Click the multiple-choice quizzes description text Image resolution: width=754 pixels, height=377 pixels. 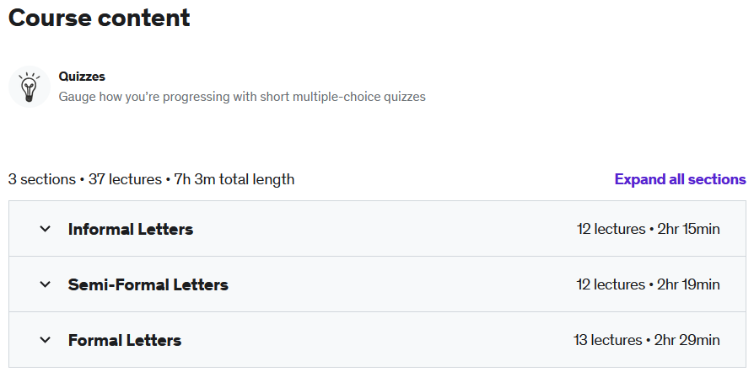[242, 97]
